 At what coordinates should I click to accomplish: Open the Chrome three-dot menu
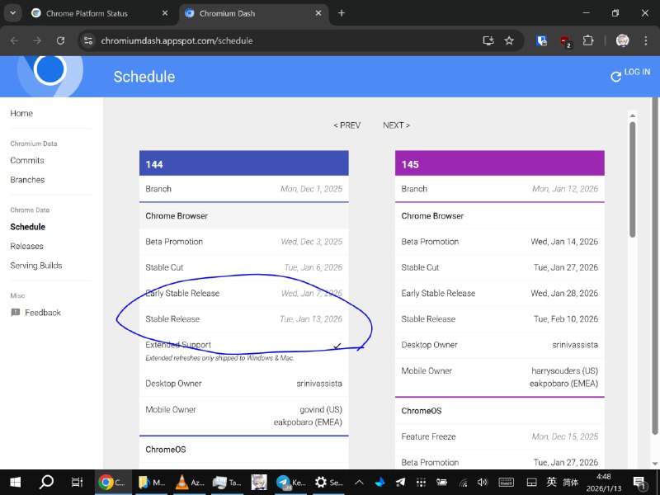pyautogui.click(x=646, y=40)
